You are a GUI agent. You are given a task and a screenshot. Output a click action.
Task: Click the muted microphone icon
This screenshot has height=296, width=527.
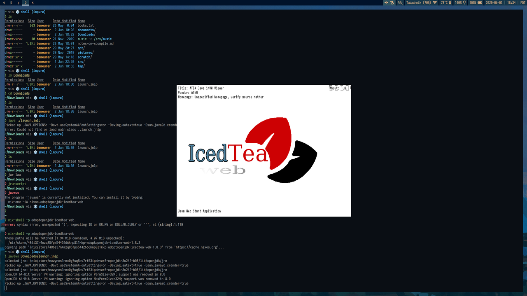[392, 2]
